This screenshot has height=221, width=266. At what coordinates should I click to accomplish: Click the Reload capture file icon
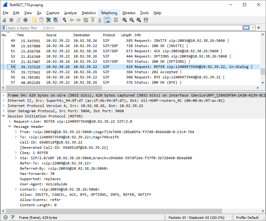(56, 20)
